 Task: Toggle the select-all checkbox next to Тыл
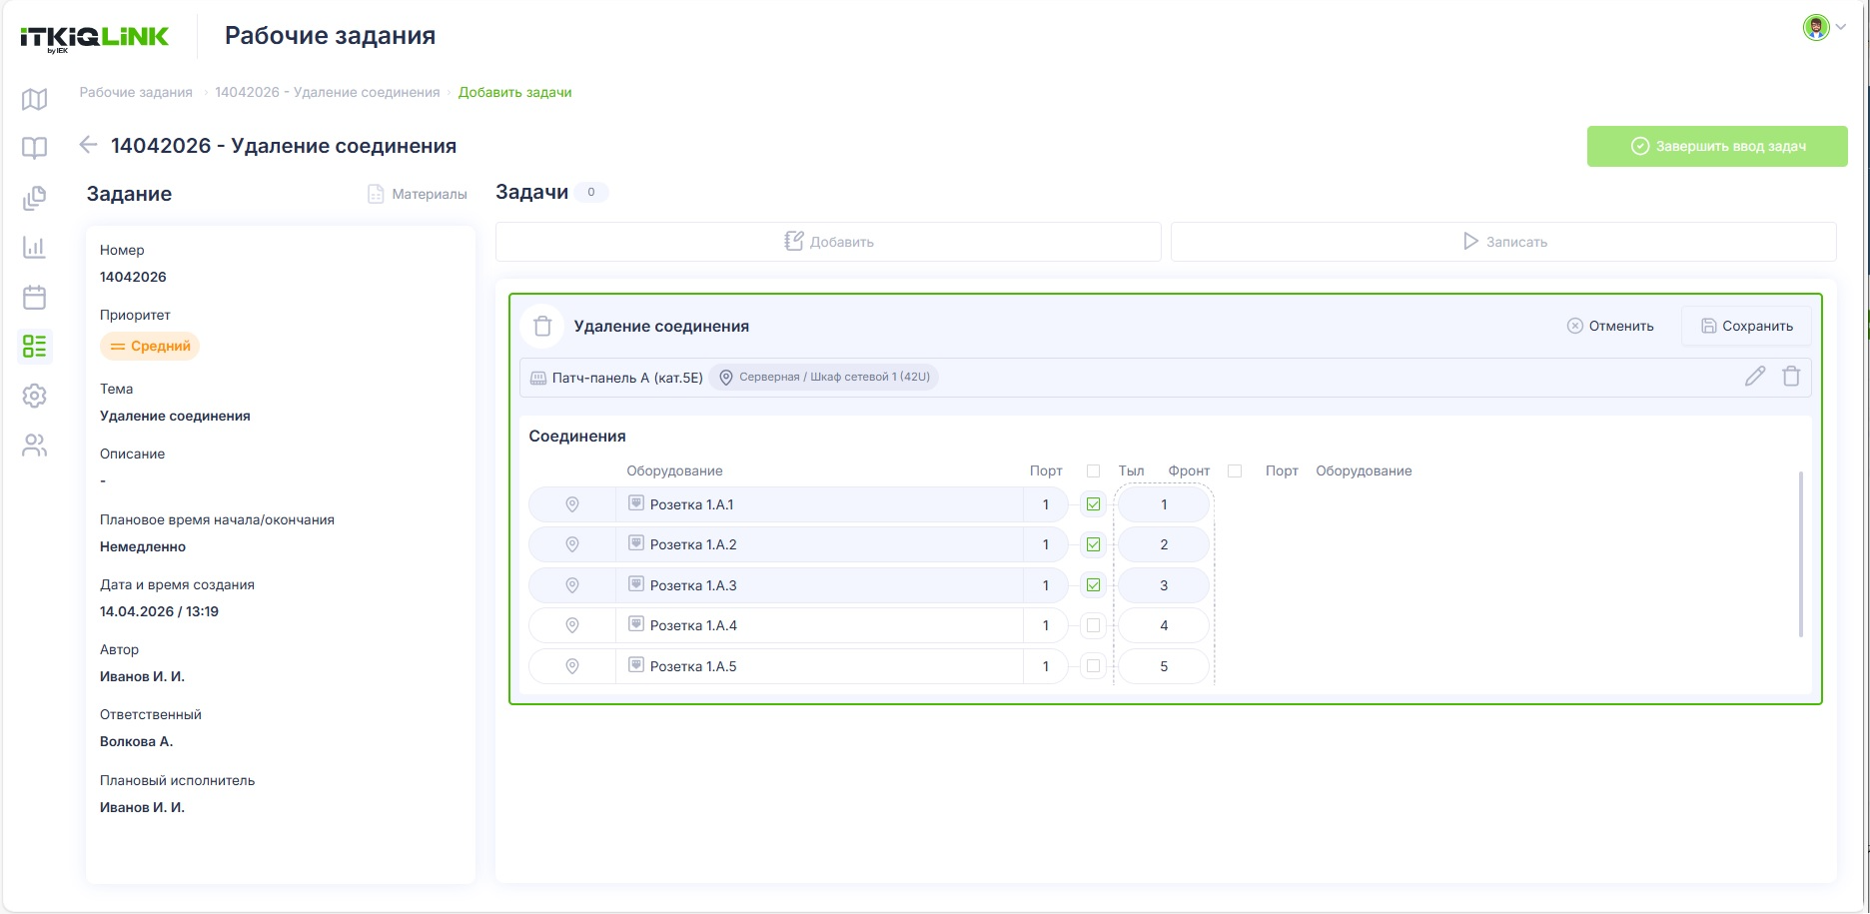[x=1093, y=470]
